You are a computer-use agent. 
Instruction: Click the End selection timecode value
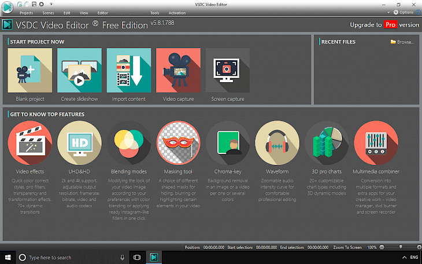(318, 247)
